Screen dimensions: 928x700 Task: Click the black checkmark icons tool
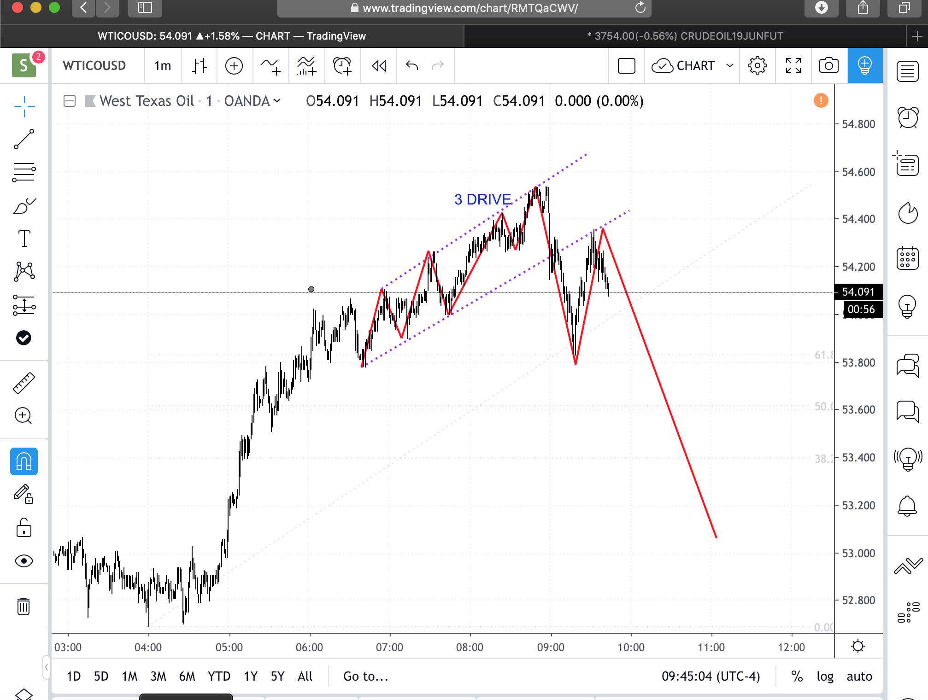[x=23, y=338]
